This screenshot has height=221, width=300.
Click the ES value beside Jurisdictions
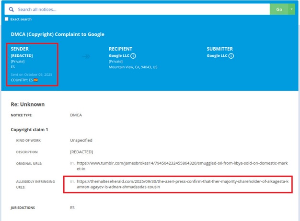(x=72, y=208)
